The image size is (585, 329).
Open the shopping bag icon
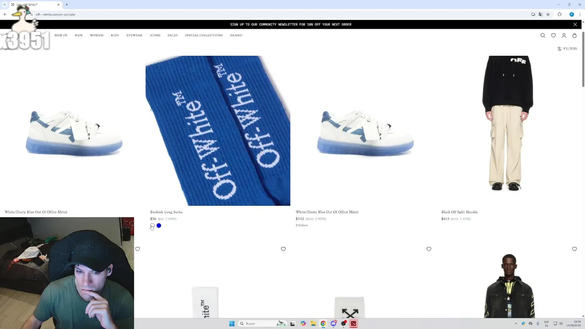(x=574, y=35)
